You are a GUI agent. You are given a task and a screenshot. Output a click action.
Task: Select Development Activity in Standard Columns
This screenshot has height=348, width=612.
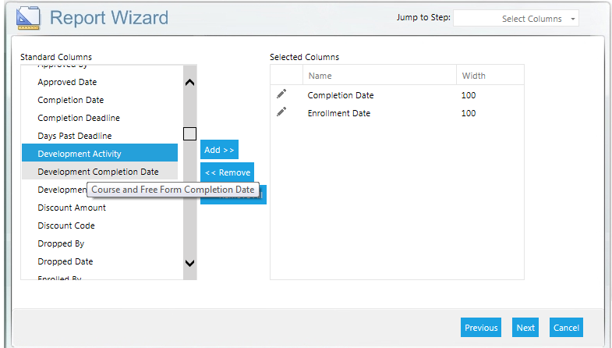point(80,154)
